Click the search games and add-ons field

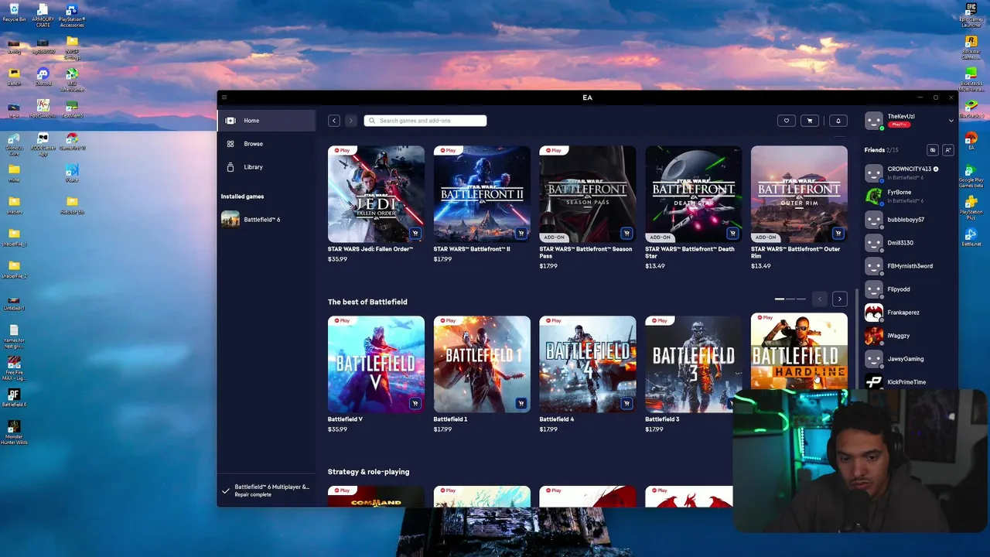(425, 121)
